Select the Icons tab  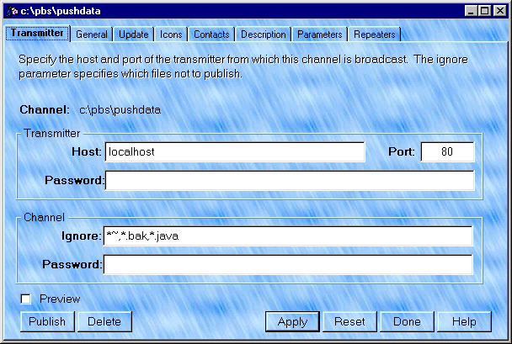coord(171,34)
